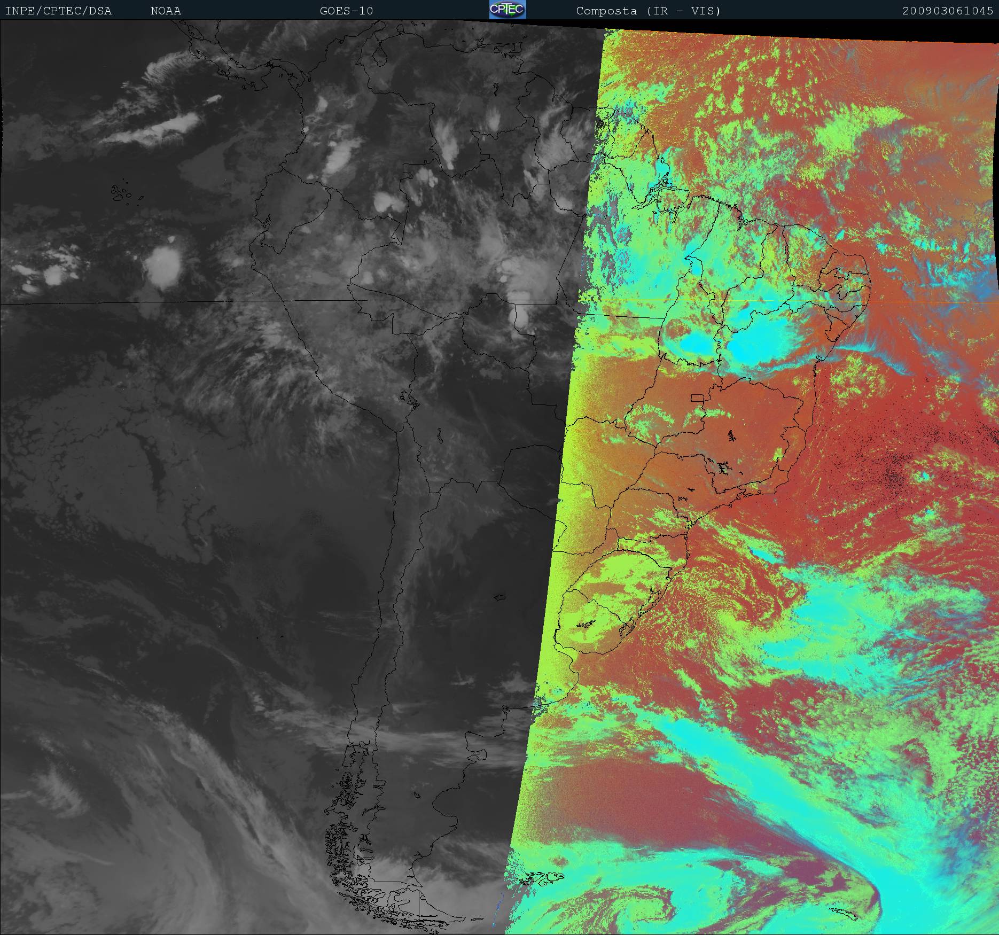
Task: Click the CPTEC logo in header
Action: click(508, 10)
